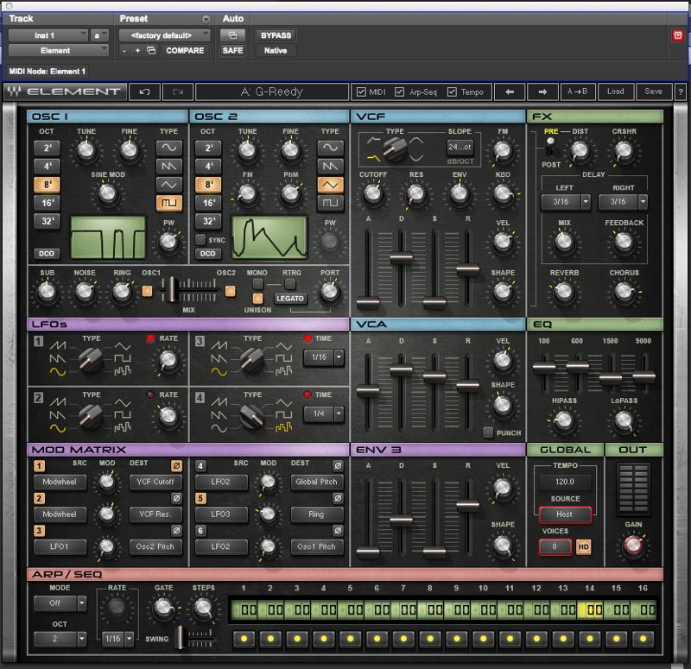Click the preset copy settings icon

(151, 51)
